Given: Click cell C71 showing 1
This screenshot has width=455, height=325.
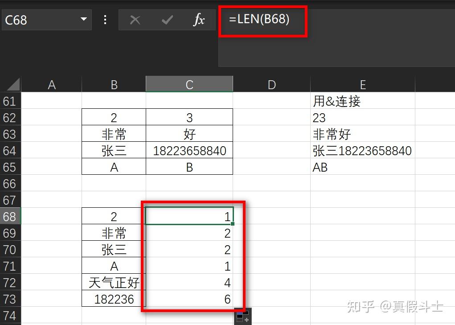Looking at the screenshot, I should [189, 266].
